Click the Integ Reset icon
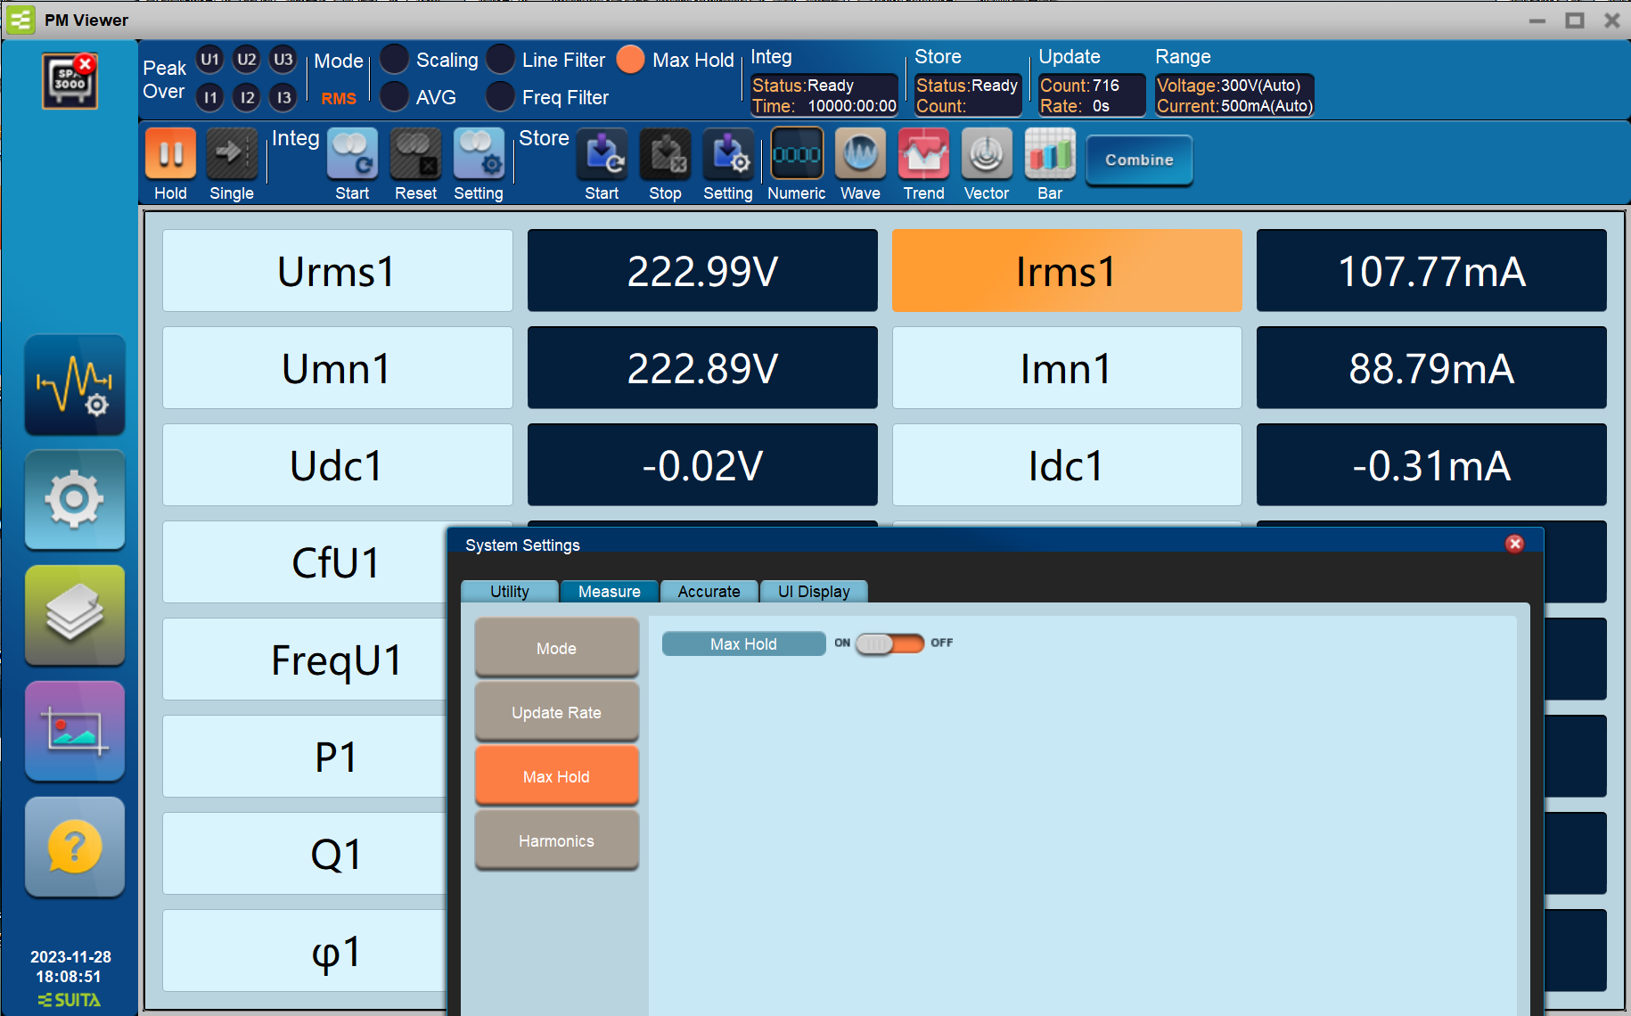The width and height of the screenshot is (1631, 1016). coord(415,154)
